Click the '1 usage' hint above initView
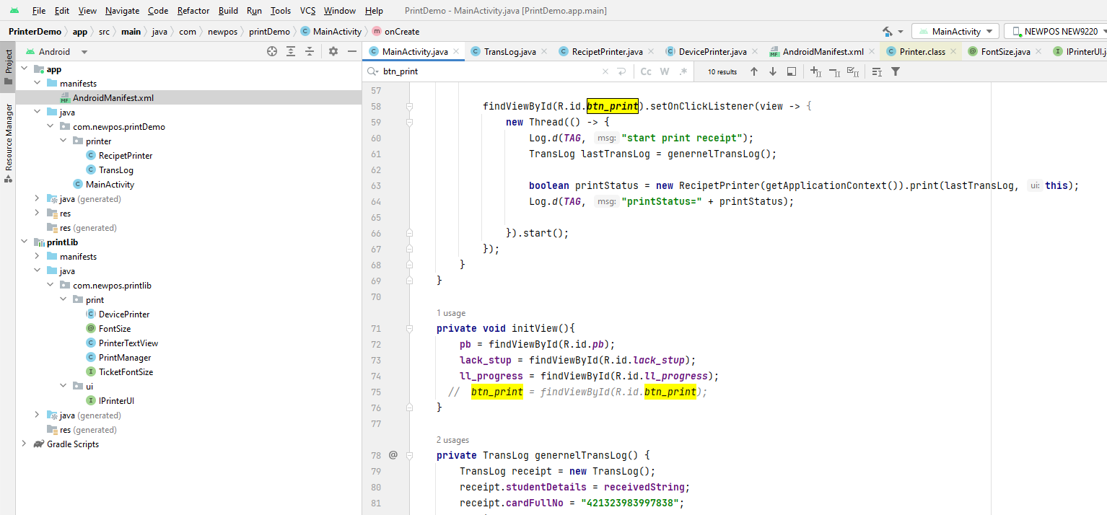Screen dimensions: 1107x515 (451, 313)
